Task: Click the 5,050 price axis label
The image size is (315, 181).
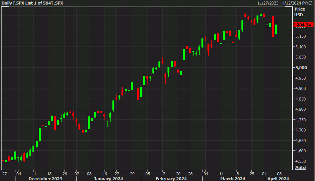Action: click(301, 57)
